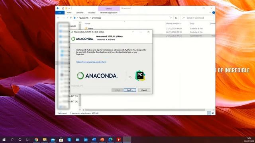The width and height of the screenshot is (255, 143).
Task: Open File Explorer taskbar icon
Action: point(45,139)
